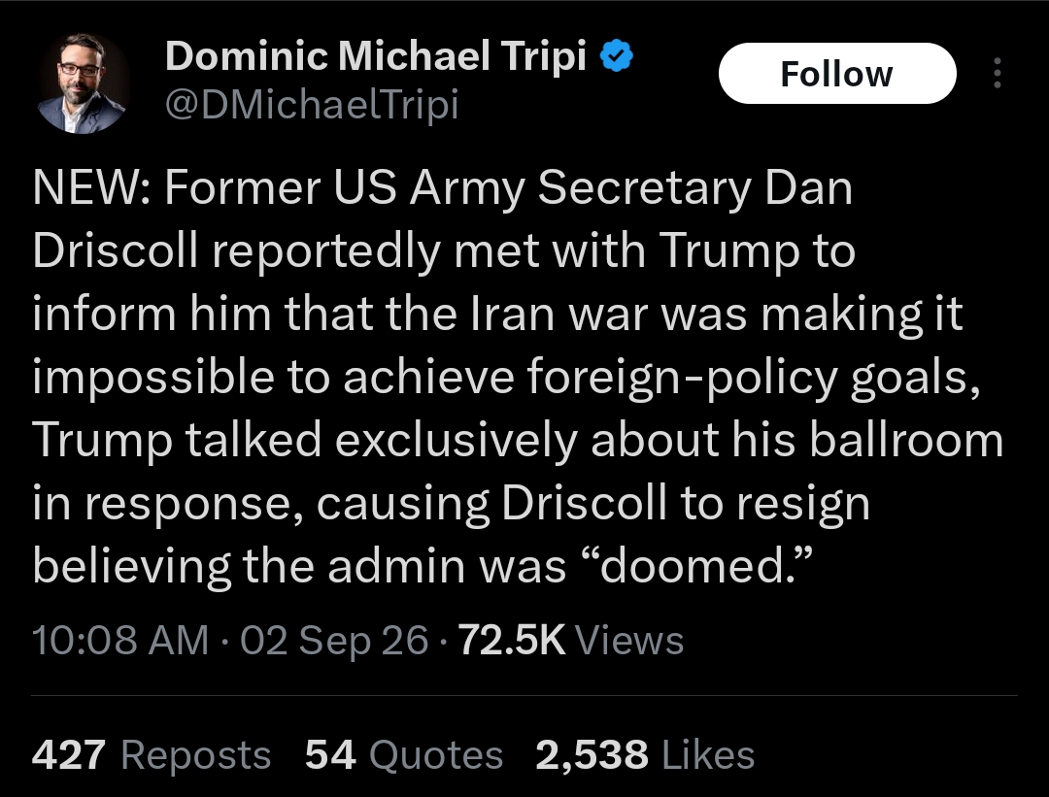Screen dimensions: 1049x797
Task: Open the Dominic Michael Tripi display name
Action: (376, 55)
